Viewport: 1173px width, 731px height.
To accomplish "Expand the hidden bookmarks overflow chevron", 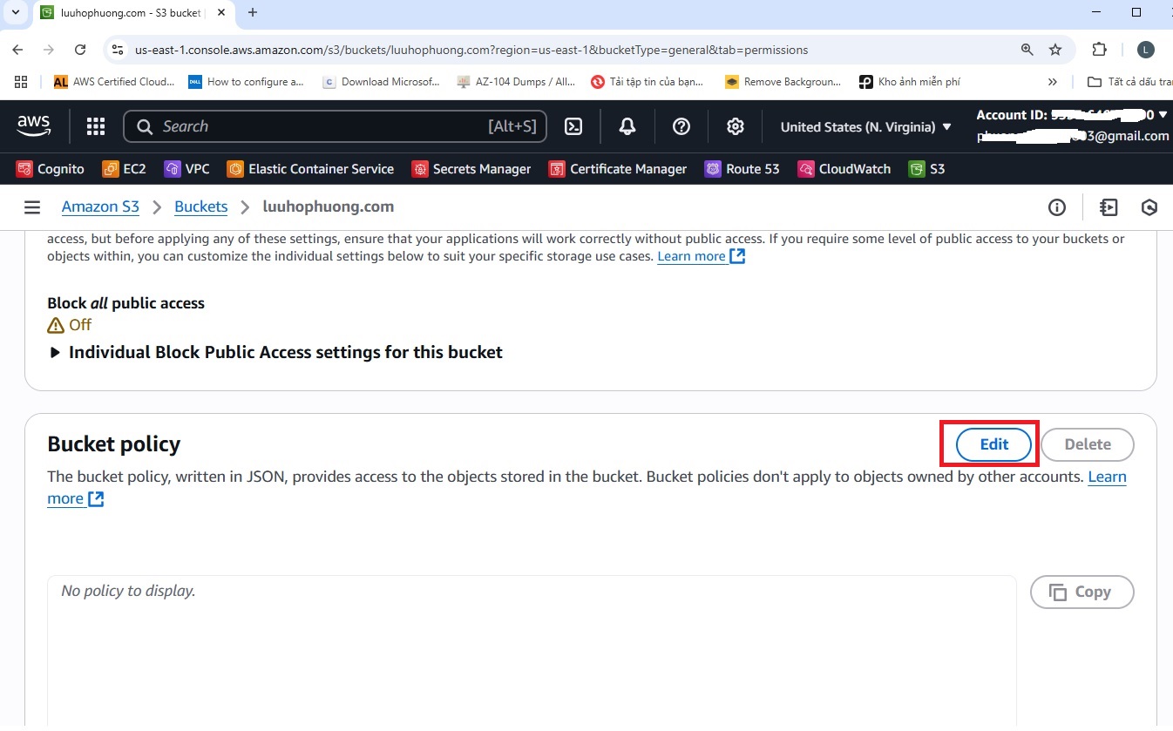I will (x=1053, y=82).
